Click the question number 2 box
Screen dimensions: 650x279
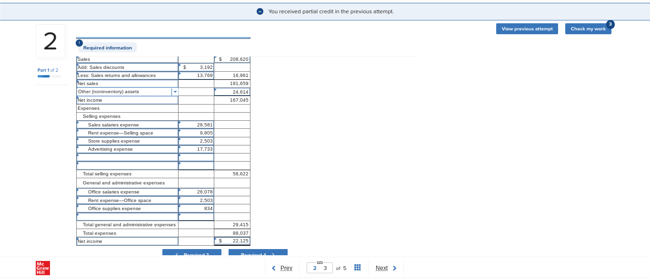(50, 41)
